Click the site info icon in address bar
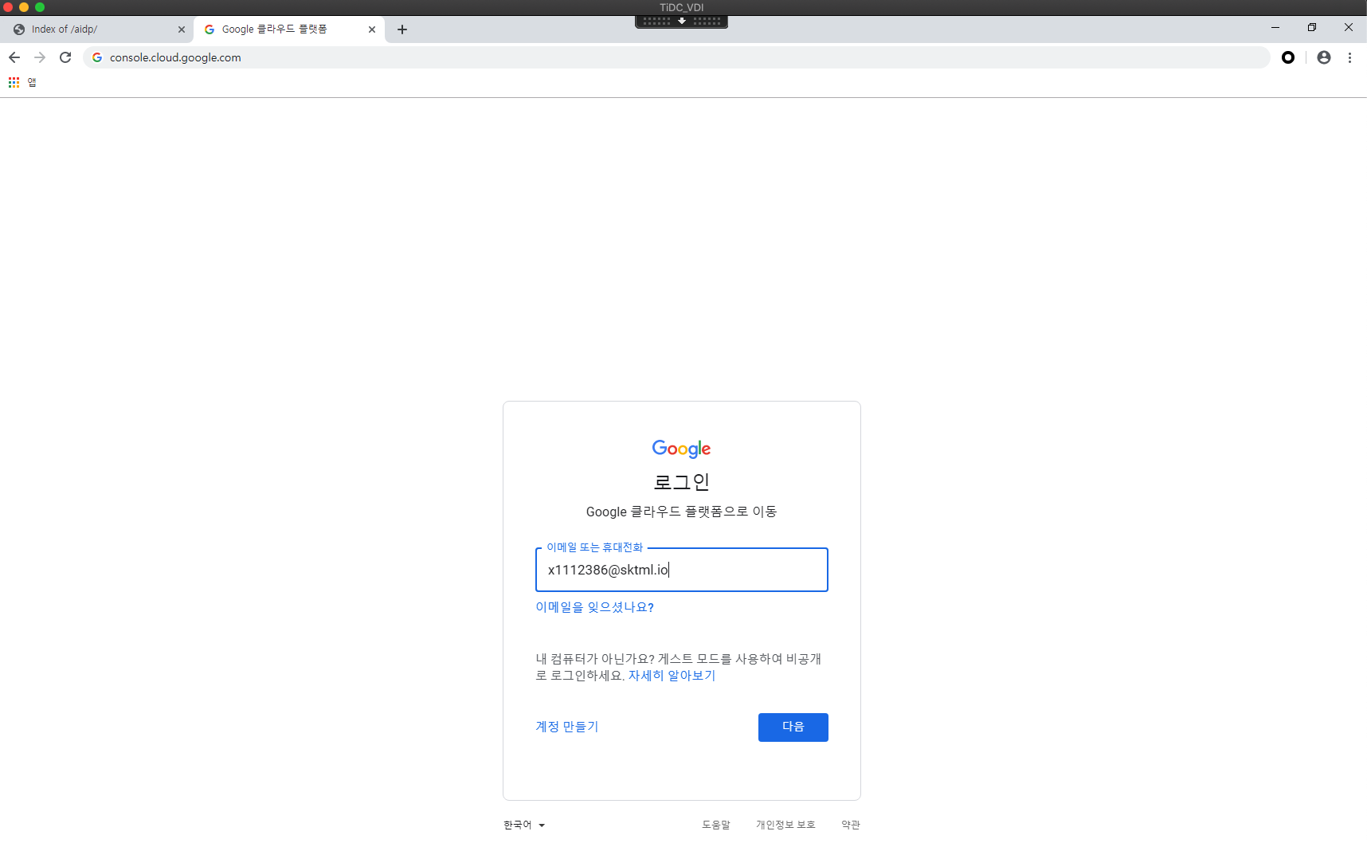1367x847 pixels. [x=97, y=57]
